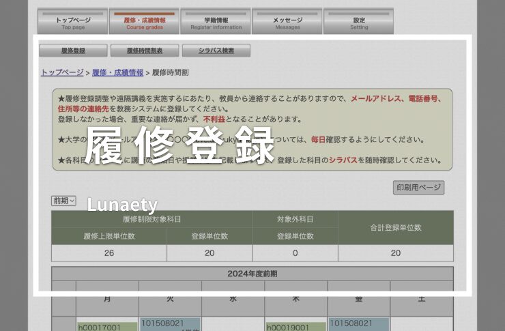This screenshot has height=331, width=505.
Task: Click the 対象外科目 registered units 0 cell
Action: click(x=295, y=253)
